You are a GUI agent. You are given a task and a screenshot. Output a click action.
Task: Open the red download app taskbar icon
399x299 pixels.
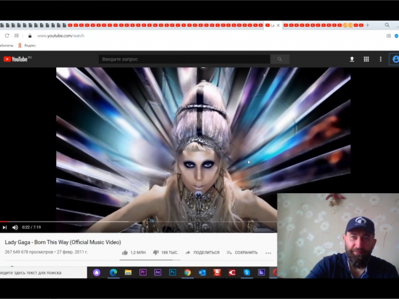pos(217,273)
